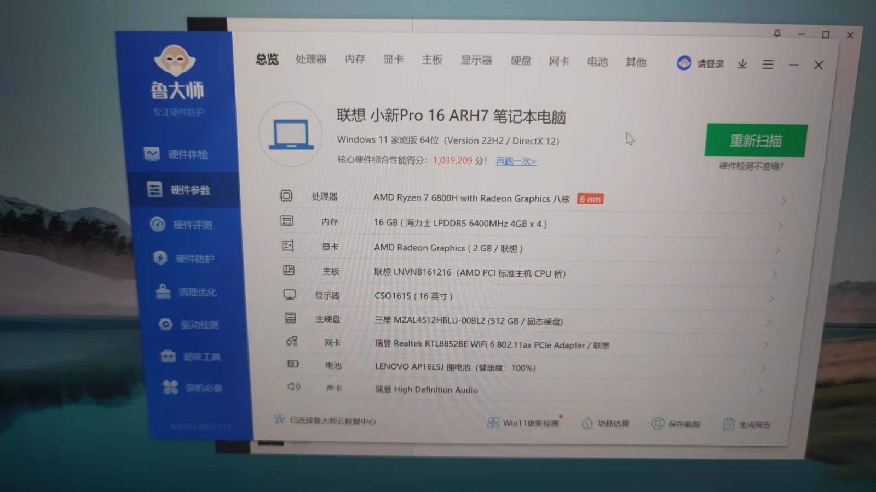Expand the 声卡 row chevron
The width and height of the screenshot is (876, 492).
[760, 390]
